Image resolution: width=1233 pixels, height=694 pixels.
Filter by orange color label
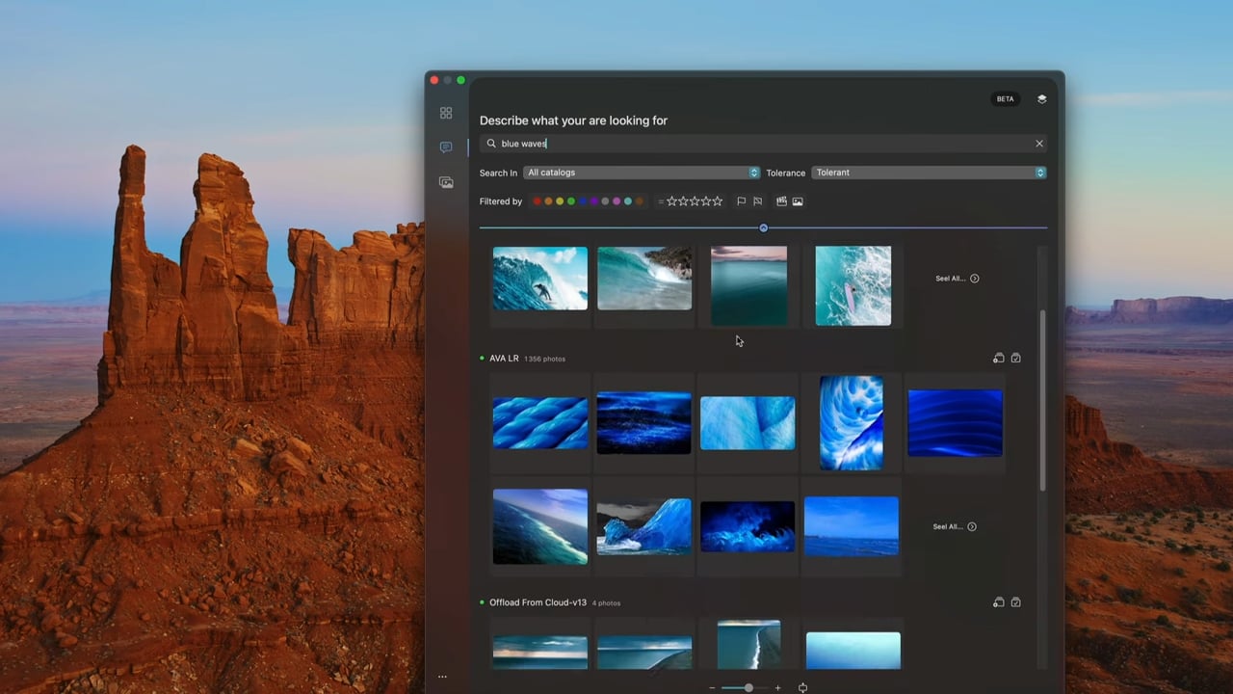point(548,201)
